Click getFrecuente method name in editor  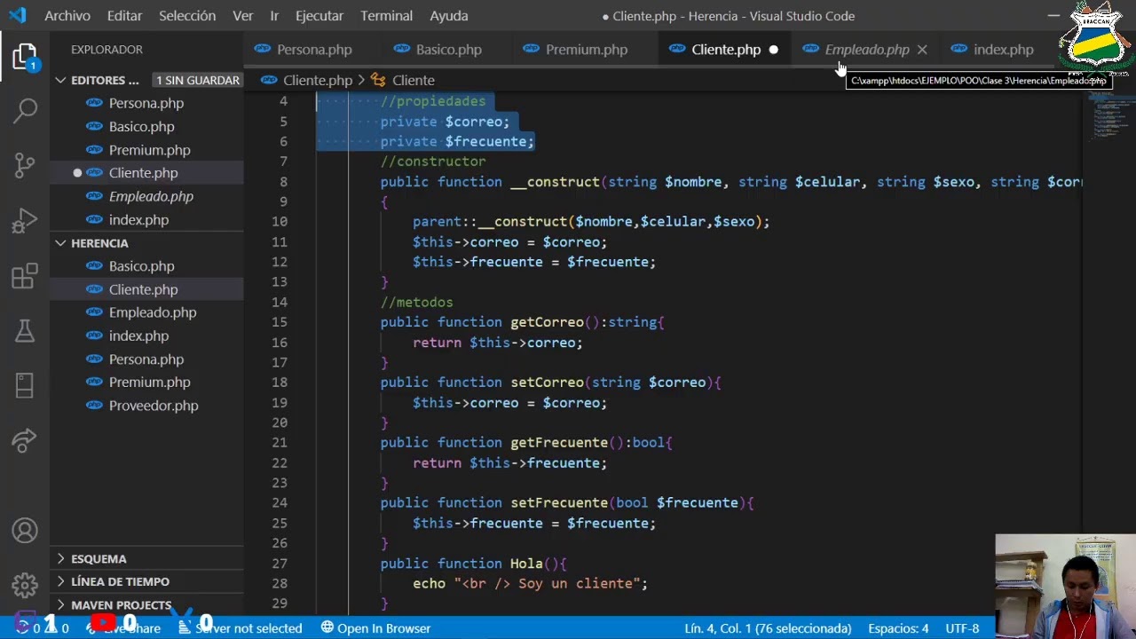click(559, 443)
